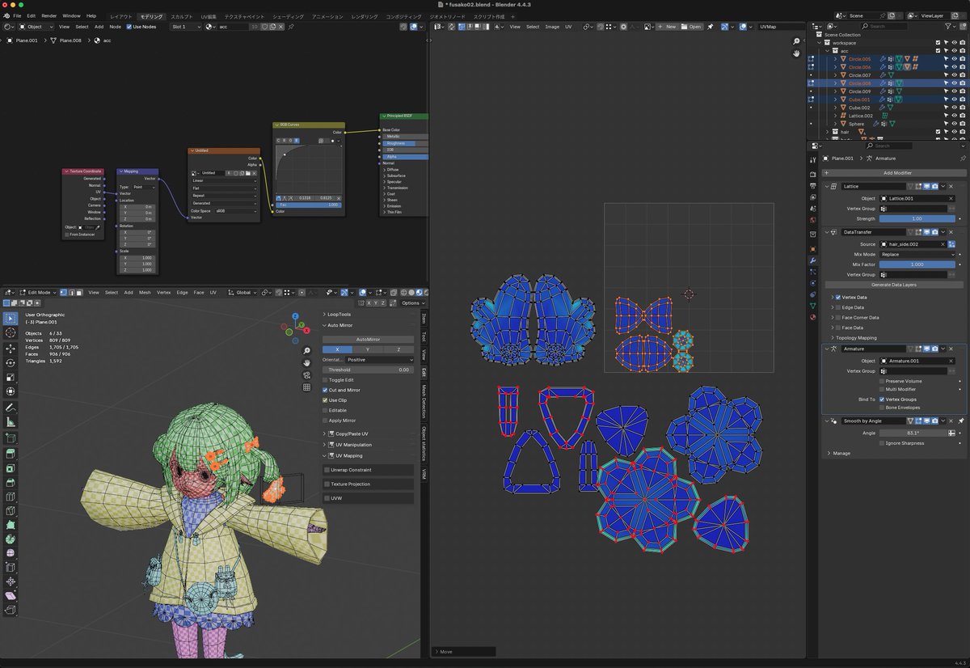The image size is (970, 668).
Task: Open the Material properties tab icon
Action: click(x=813, y=317)
